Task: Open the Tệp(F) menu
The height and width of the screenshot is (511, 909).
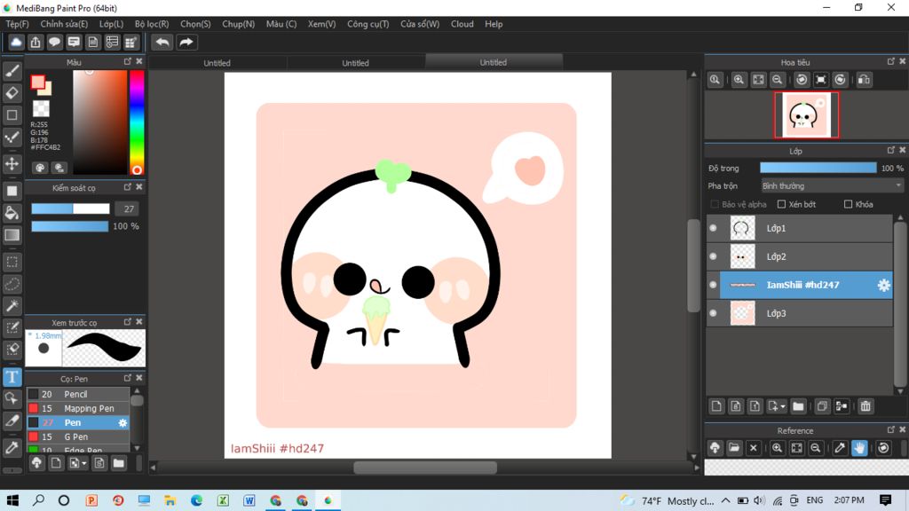Action: (17, 24)
